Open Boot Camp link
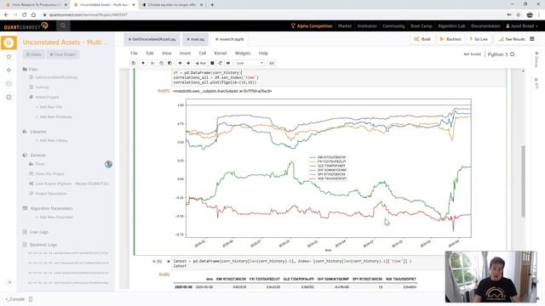The image size is (545, 306). pyautogui.click(x=422, y=26)
